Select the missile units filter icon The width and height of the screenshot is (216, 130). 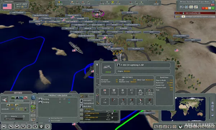(x=25, y=98)
